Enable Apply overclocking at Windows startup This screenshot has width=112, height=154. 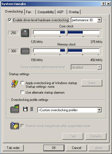22,83
